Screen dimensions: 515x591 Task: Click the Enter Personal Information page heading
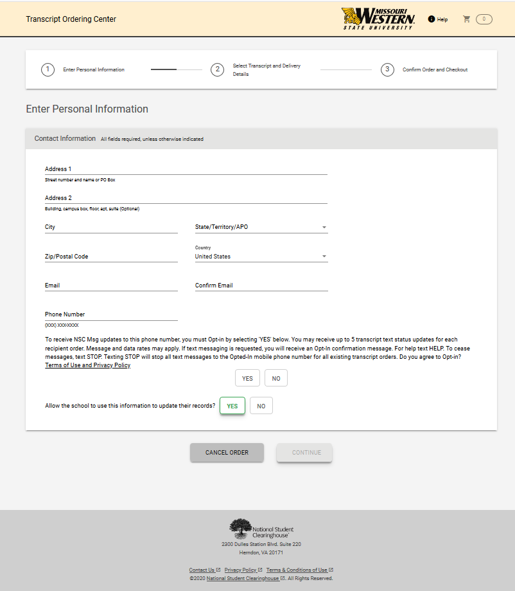coord(87,109)
